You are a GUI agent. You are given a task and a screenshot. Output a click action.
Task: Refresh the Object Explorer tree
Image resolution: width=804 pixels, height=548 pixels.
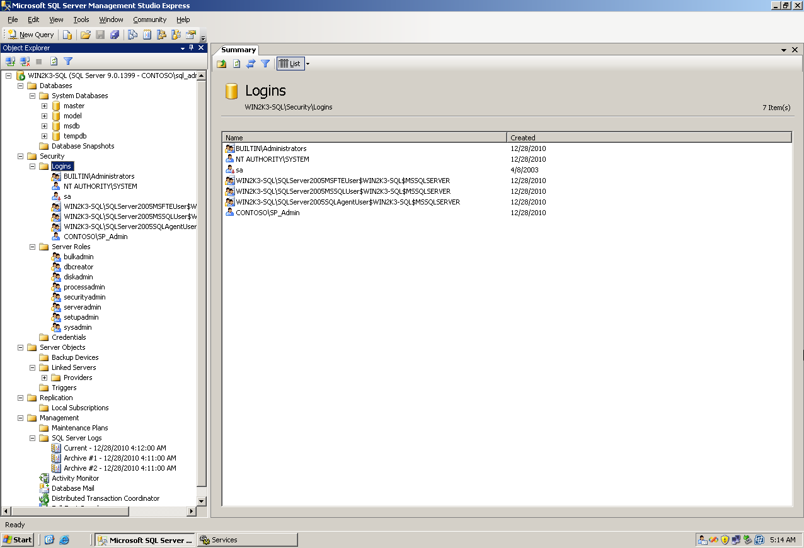pos(54,60)
